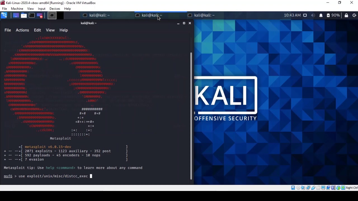Click the msf6 command prompt line
The width and height of the screenshot is (358, 201).
[x=48, y=176]
